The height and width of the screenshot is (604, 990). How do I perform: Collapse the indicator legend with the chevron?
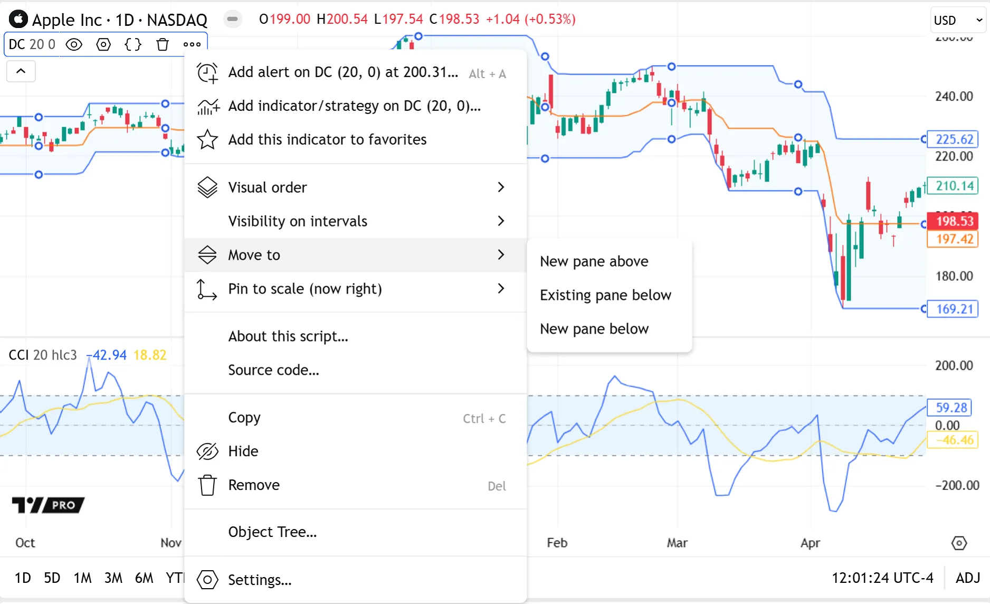[x=21, y=71]
